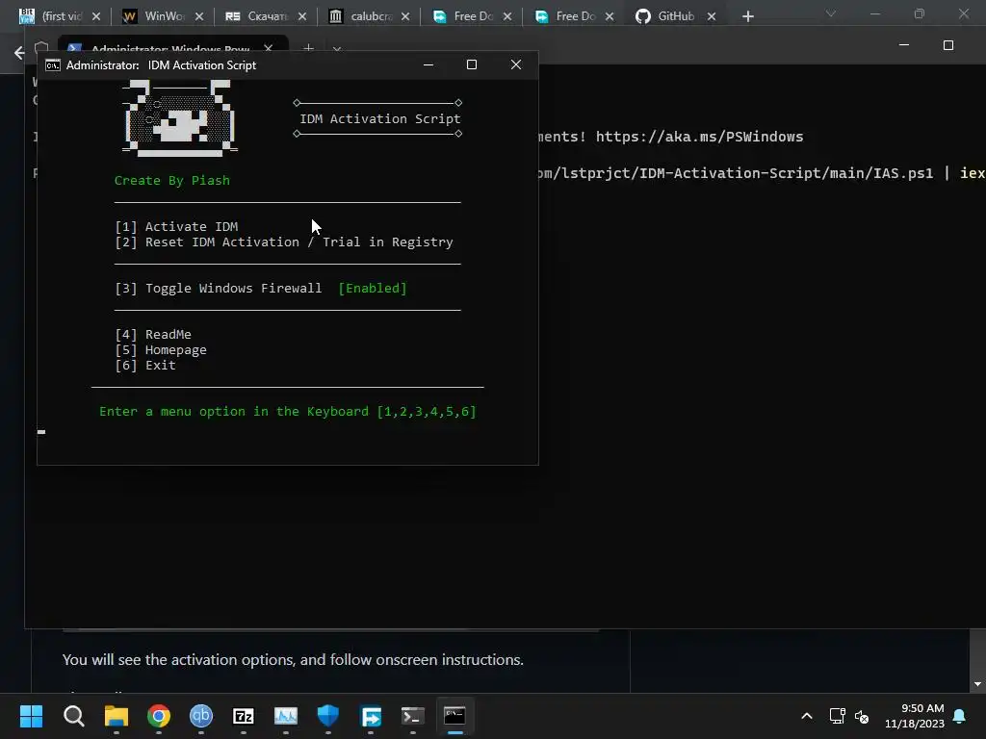
Task: Click the '[5] Homepage' option text
Action: (x=161, y=350)
